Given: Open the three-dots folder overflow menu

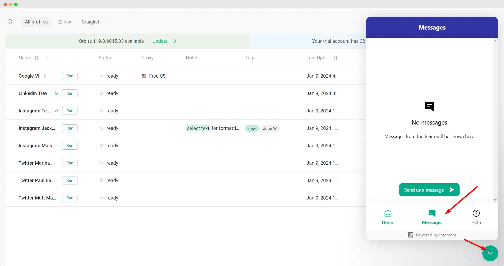Looking at the screenshot, I should 111,22.
